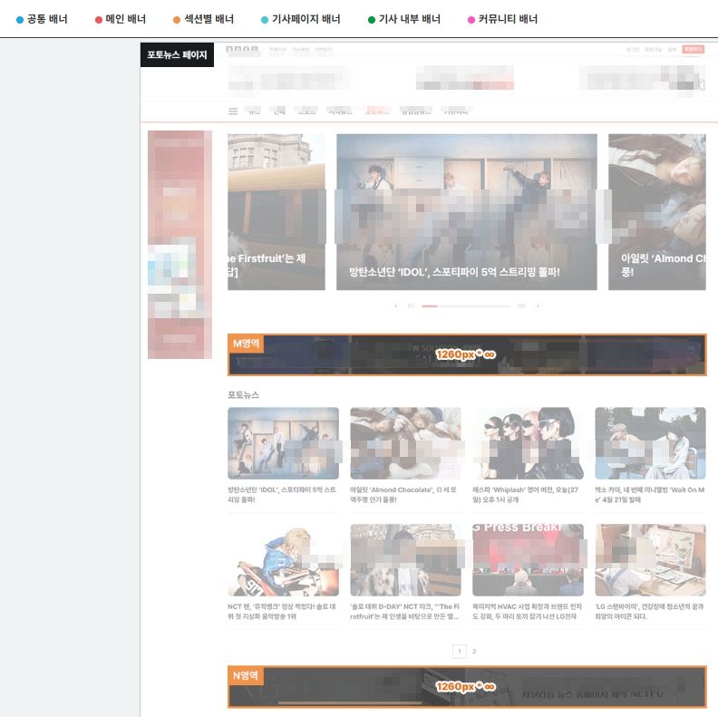The width and height of the screenshot is (718, 717).
Task: Click the carousel total counter 06
Action: [x=521, y=305]
